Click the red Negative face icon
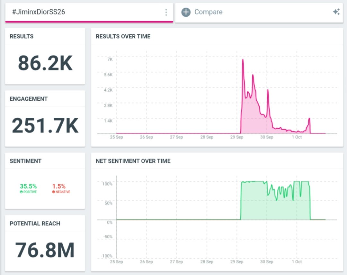Image resolution: width=347 pixels, height=275 pixels. 54,192
